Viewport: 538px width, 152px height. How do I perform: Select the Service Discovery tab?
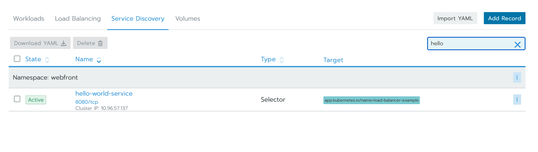coord(138,18)
